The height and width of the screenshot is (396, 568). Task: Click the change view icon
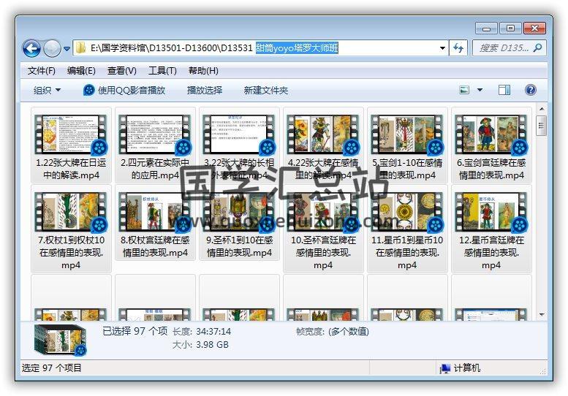click(464, 90)
